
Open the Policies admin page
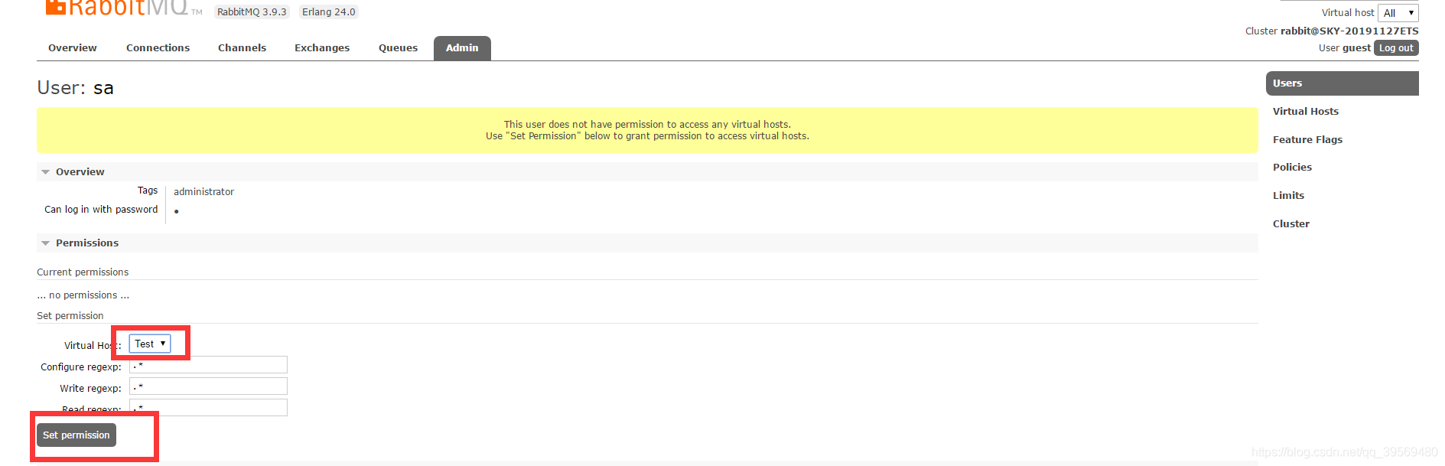click(1292, 167)
